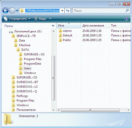
Task: Click the folder icon next to PerfLogs
Action: 13,96
